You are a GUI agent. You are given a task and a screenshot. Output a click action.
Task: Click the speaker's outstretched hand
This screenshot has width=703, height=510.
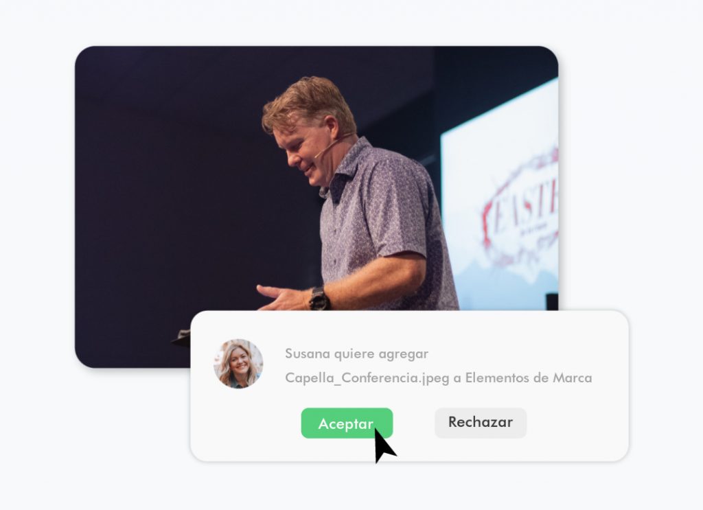284,298
